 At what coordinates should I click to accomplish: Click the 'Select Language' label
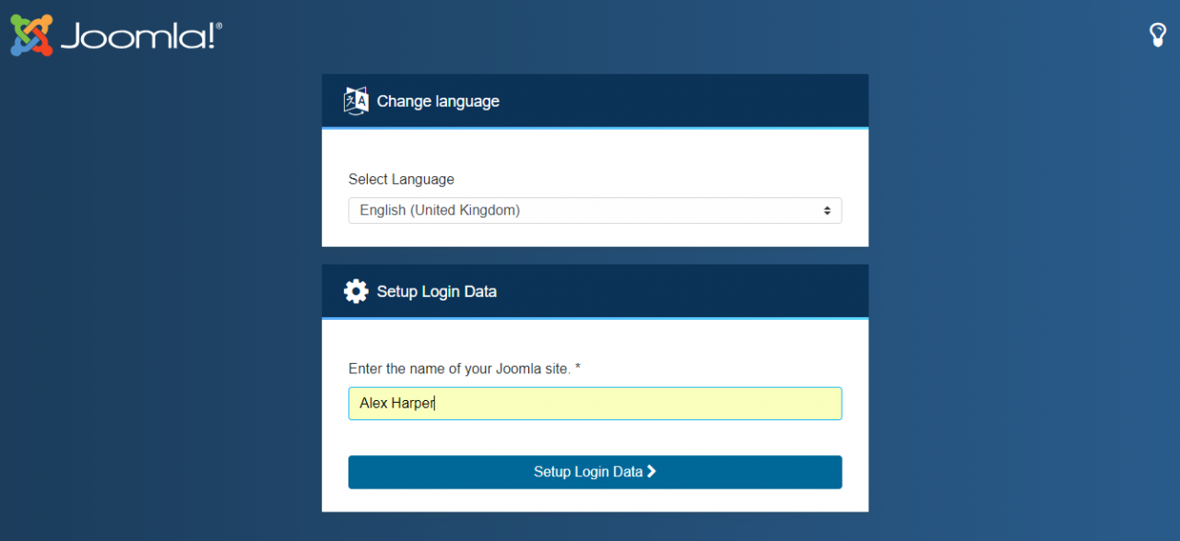tap(401, 180)
